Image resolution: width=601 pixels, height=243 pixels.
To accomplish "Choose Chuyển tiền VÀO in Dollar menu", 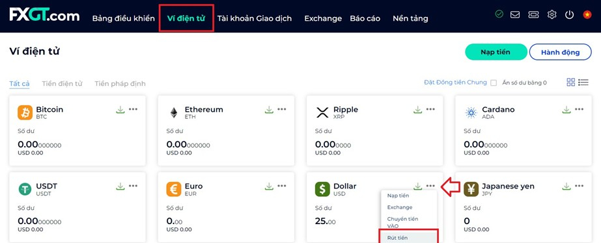I will (x=403, y=222).
